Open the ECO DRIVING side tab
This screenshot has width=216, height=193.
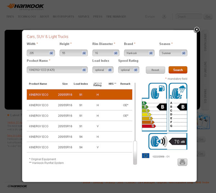coord(205,96)
